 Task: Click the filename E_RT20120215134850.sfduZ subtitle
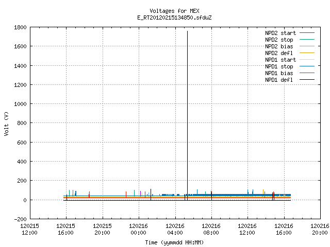(x=174, y=17)
